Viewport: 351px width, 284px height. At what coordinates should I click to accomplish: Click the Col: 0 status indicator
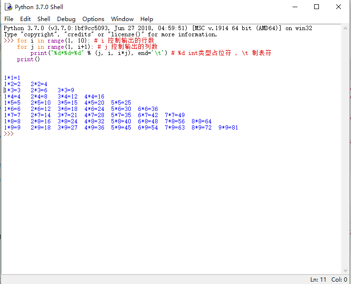(339, 280)
